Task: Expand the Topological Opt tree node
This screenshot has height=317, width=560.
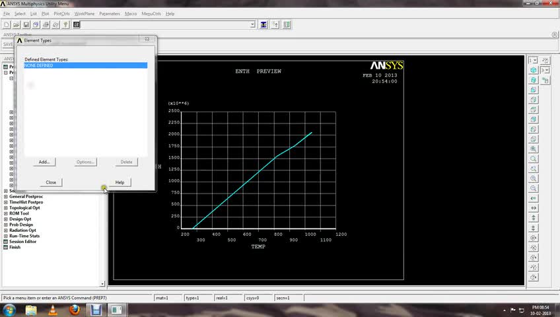Action: [6, 208]
